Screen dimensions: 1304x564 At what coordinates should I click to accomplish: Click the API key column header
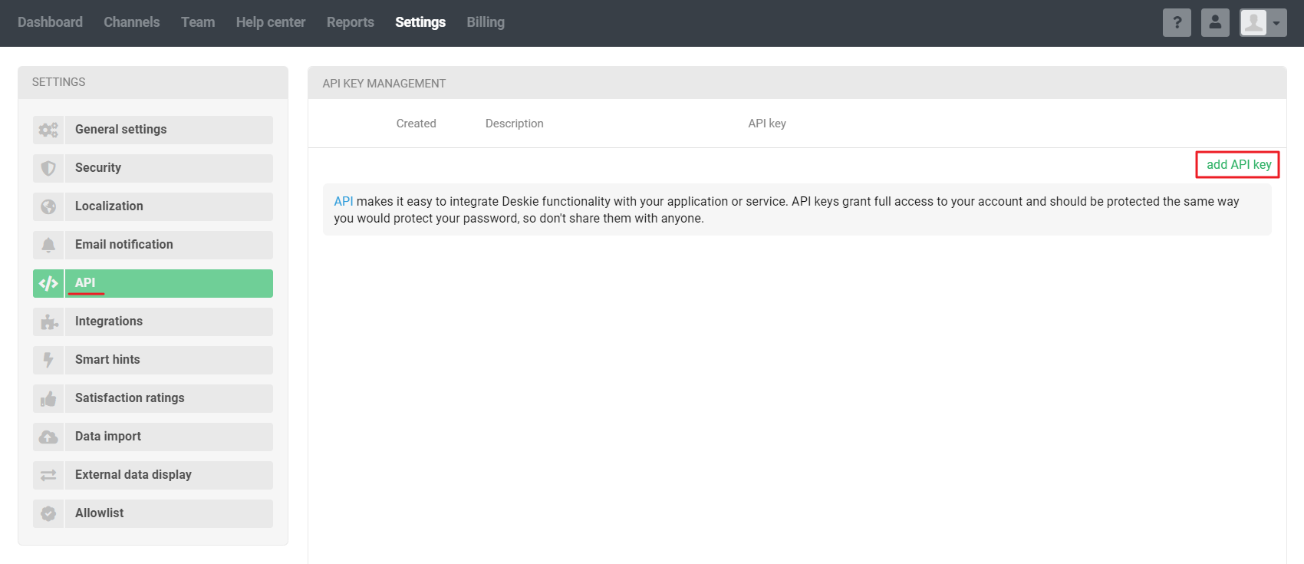pos(767,124)
